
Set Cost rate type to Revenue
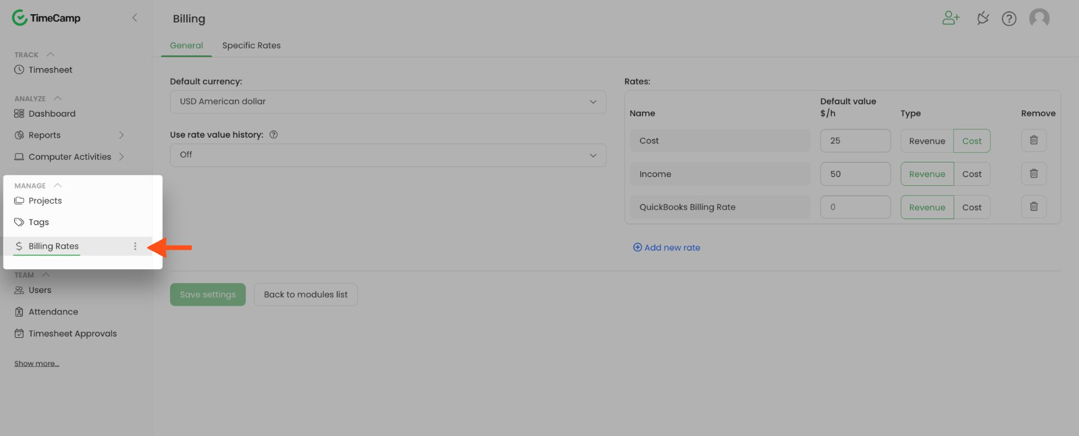click(x=926, y=141)
